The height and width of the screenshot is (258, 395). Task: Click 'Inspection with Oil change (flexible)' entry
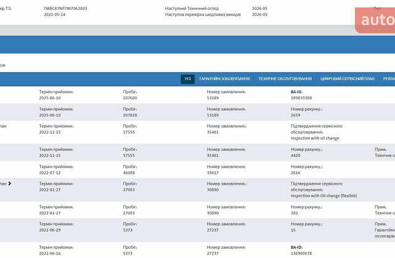323,196
